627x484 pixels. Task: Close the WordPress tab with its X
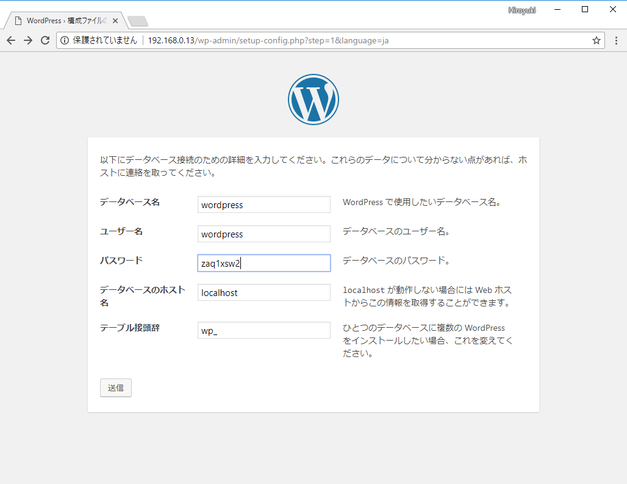115,21
